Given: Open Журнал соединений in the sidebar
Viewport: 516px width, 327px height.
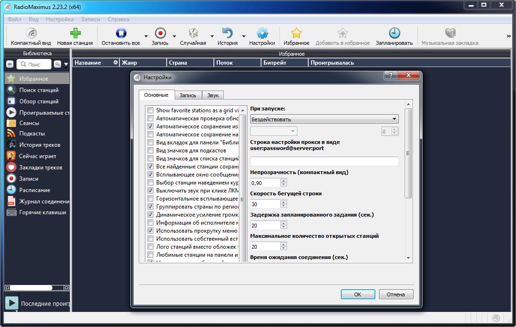Looking at the screenshot, I should 37,201.
